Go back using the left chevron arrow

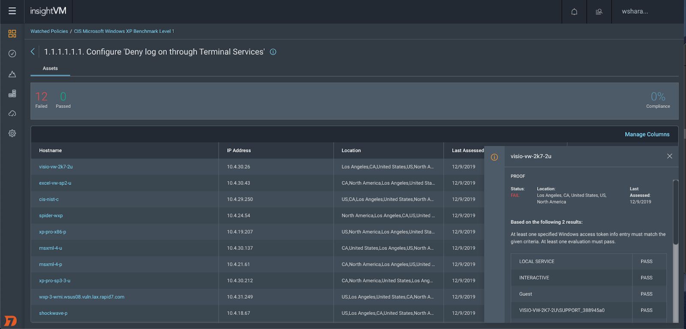tap(33, 52)
